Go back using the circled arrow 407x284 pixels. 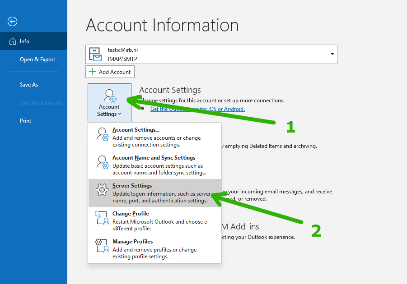tap(13, 21)
